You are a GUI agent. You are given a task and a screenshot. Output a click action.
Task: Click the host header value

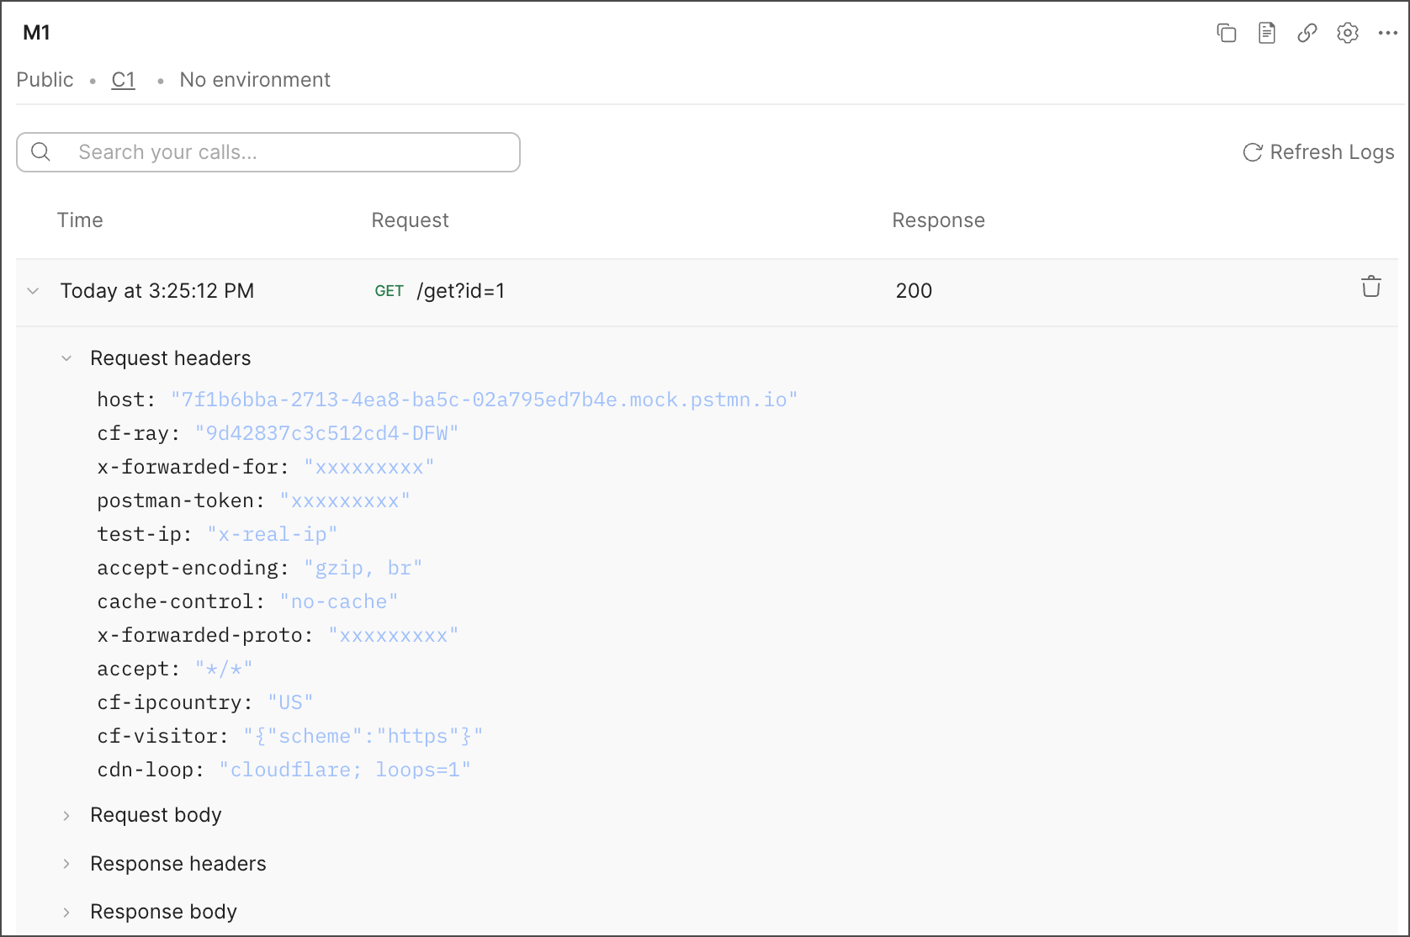tap(484, 400)
